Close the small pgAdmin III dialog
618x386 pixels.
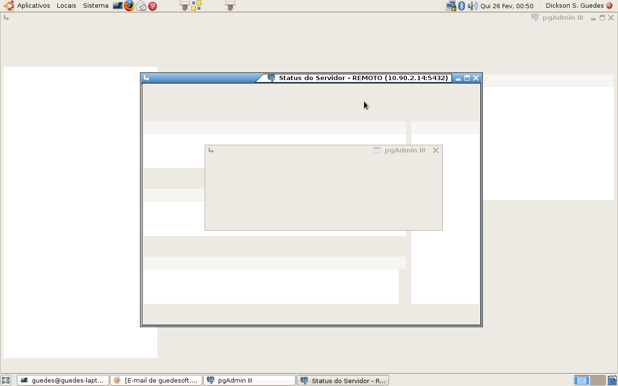click(x=435, y=151)
